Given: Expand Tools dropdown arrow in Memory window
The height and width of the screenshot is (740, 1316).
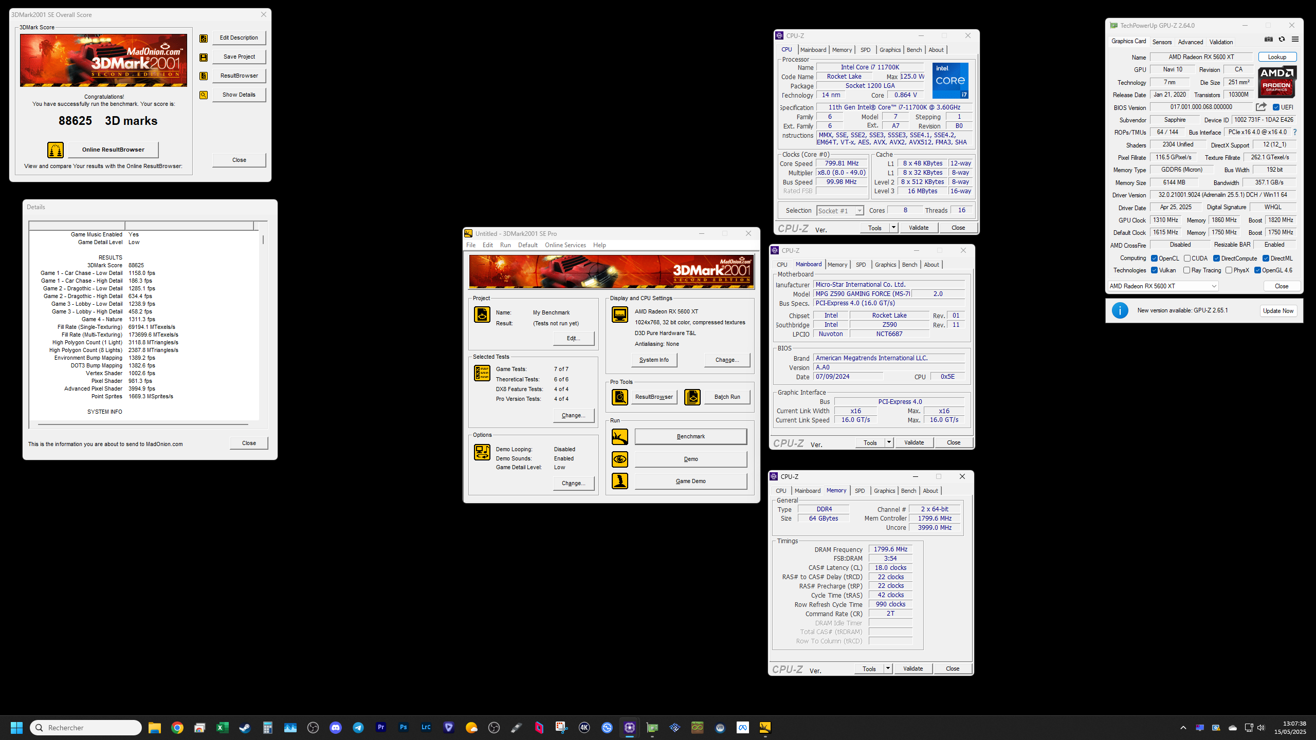Looking at the screenshot, I should (x=888, y=669).
